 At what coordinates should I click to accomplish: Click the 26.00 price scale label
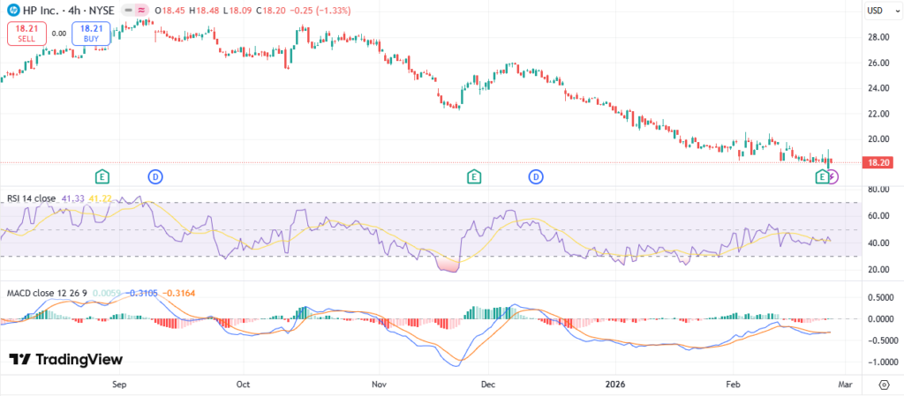(x=877, y=63)
